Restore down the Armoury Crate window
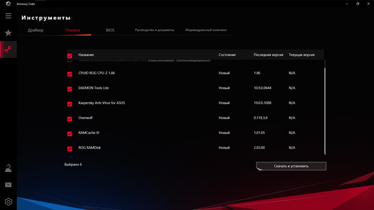This screenshot has height=210, width=374. [358, 4]
